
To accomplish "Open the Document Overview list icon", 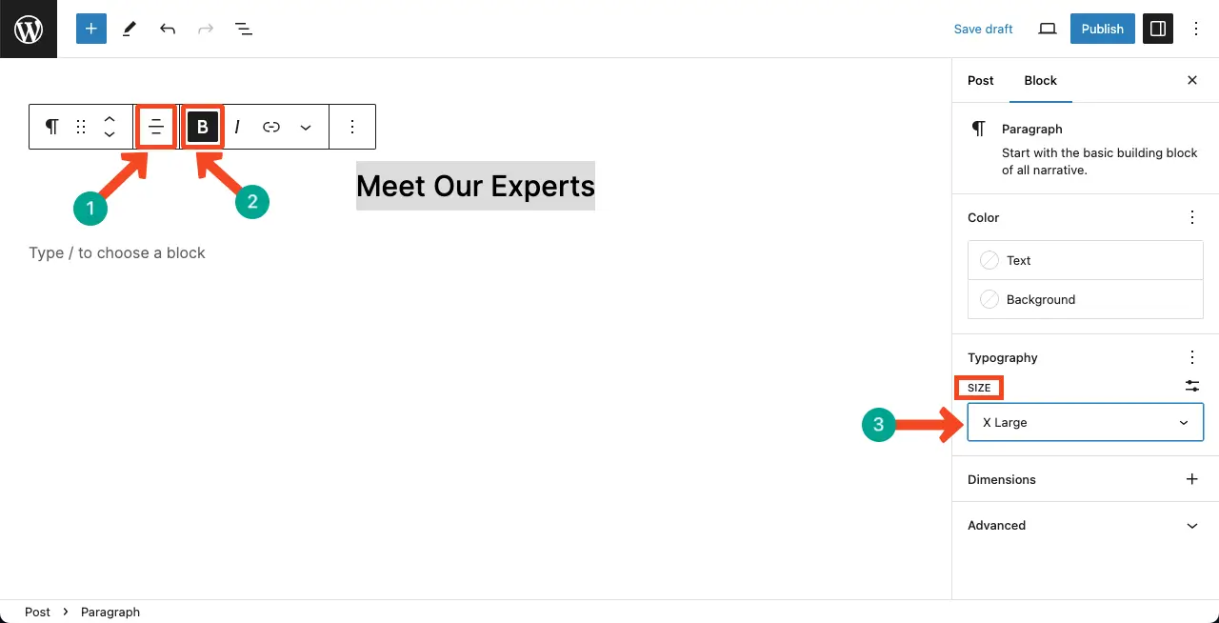I will (x=244, y=29).
